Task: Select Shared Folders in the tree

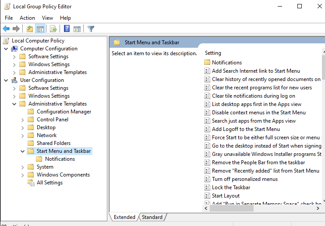Action: pyautogui.click(x=53, y=143)
